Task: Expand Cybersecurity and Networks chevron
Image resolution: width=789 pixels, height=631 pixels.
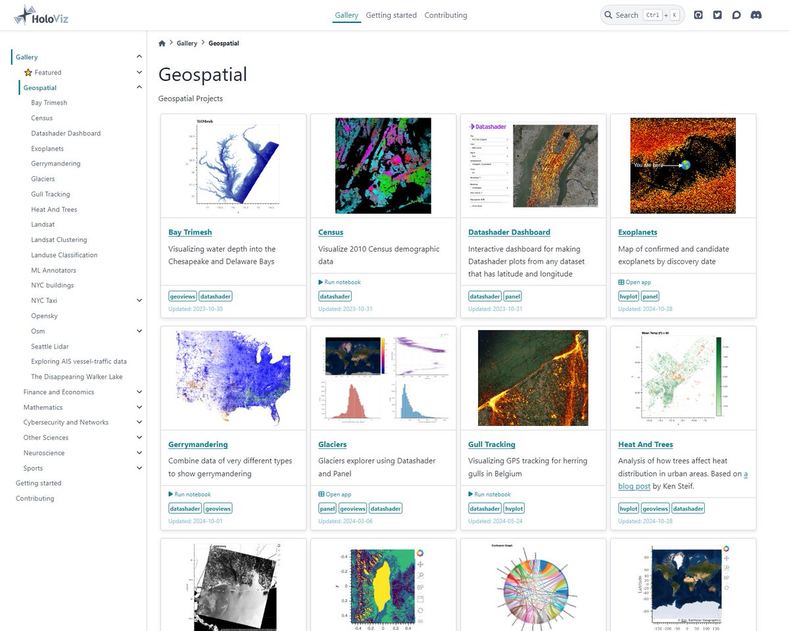Action: (139, 423)
